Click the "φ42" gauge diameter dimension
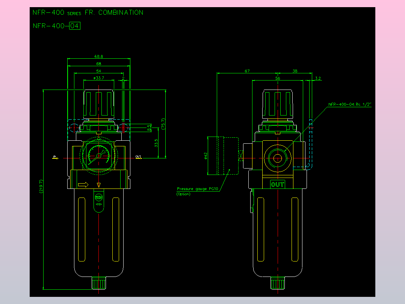405x304 pixels. (206, 156)
